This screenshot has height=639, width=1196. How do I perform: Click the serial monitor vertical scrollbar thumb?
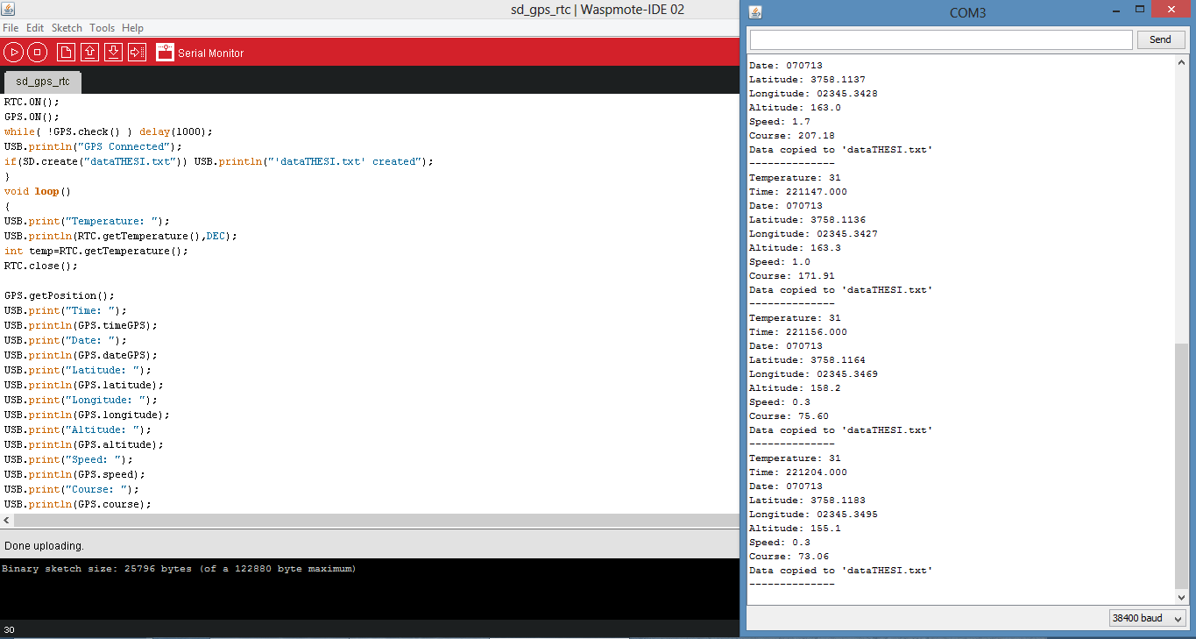1181,465
